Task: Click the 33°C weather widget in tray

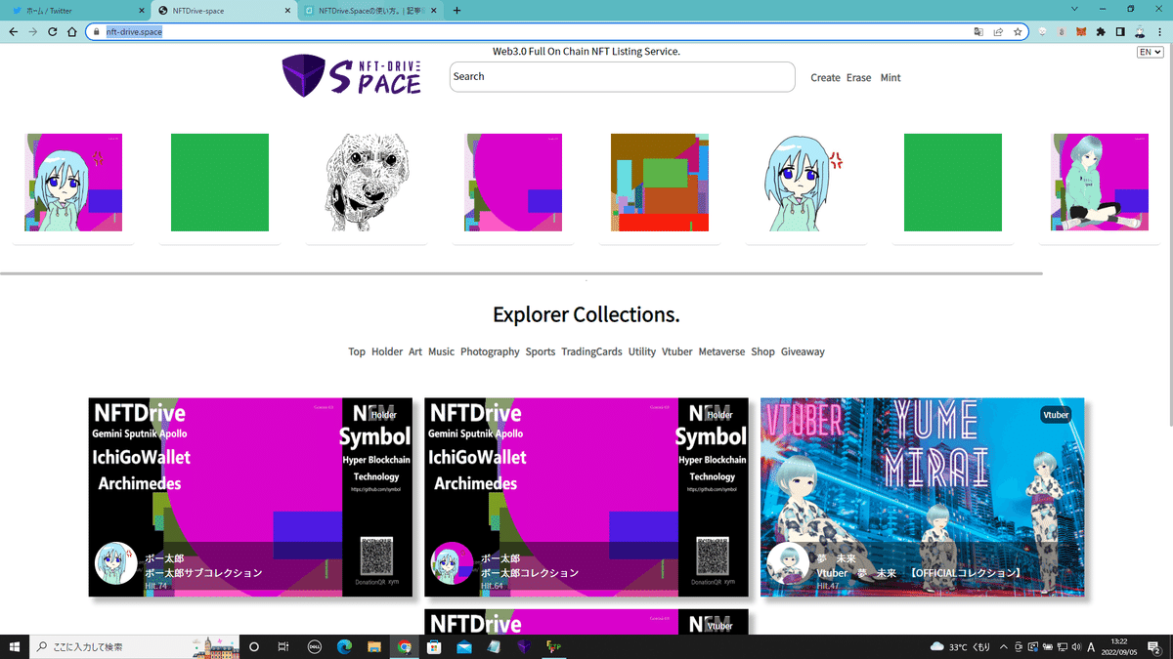Action: (x=961, y=646)
